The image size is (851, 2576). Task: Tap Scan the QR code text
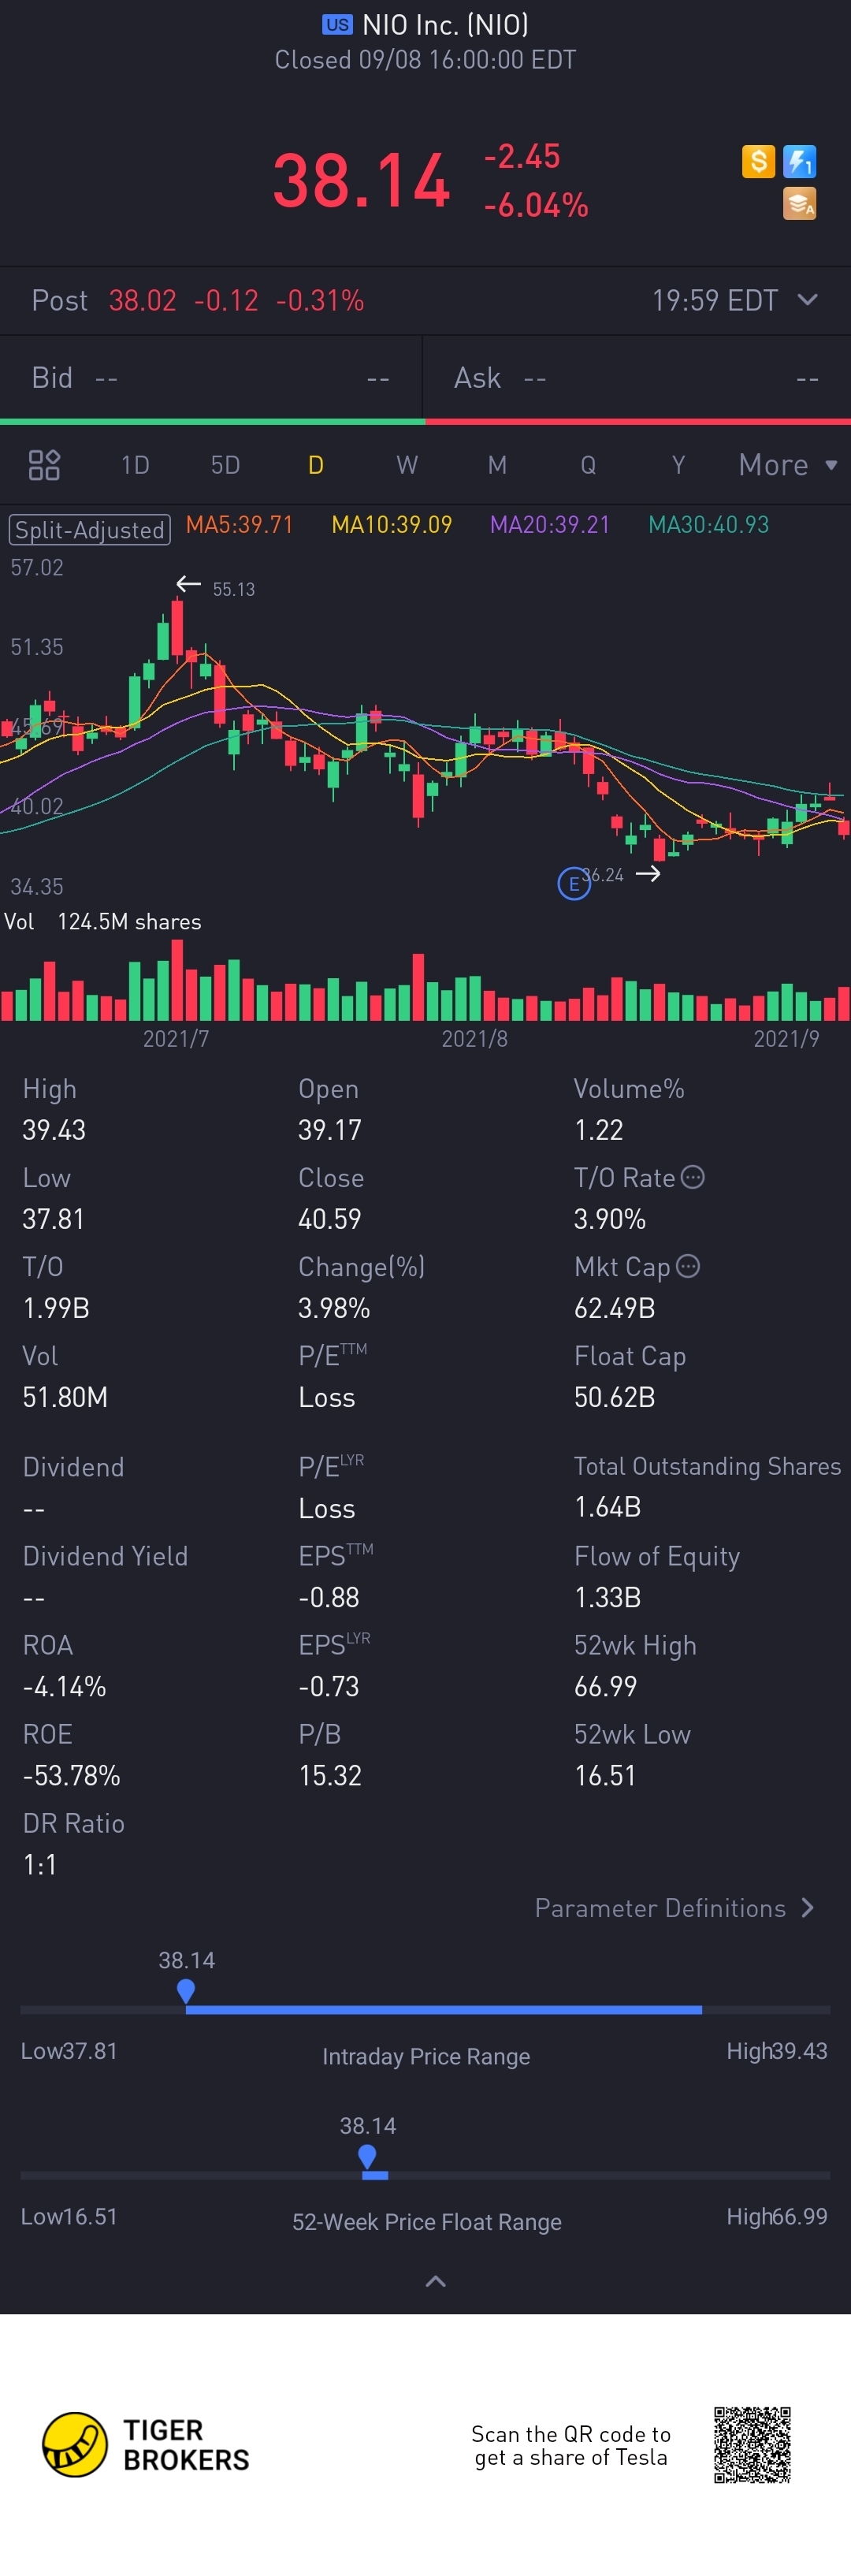(x=571, y=2445)
